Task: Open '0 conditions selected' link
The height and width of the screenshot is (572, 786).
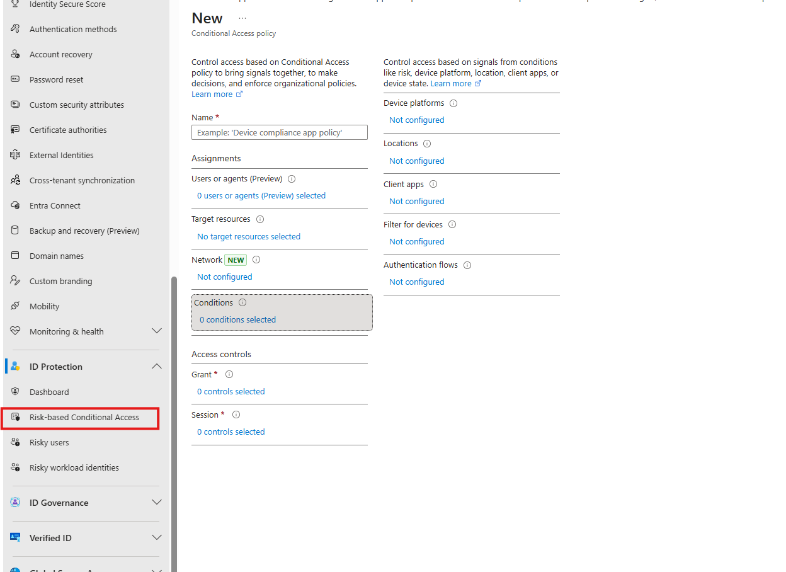Action: (x=237, y=320)
